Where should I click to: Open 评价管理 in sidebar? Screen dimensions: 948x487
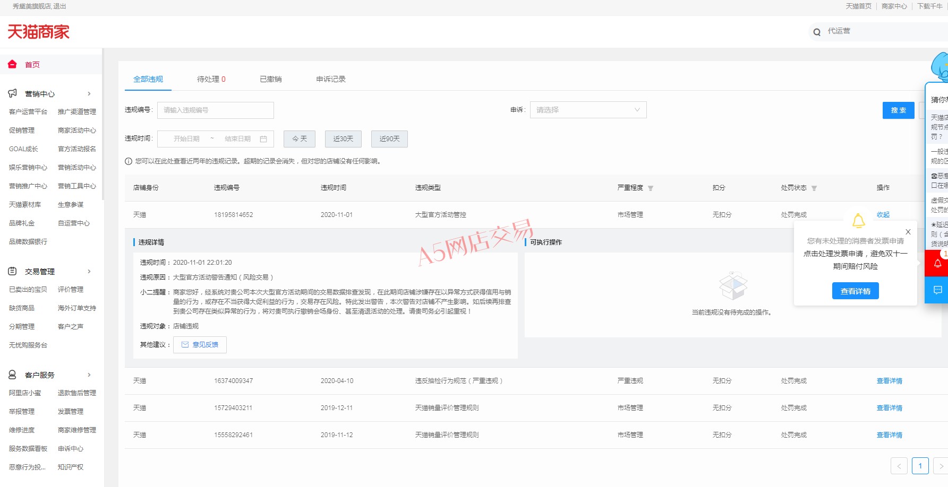[x=71, y=290]
